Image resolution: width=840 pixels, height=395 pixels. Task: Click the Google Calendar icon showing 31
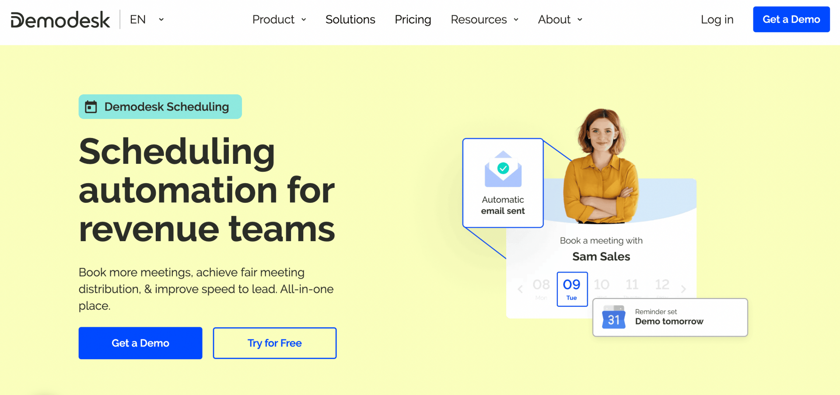[x=614, y=319]
